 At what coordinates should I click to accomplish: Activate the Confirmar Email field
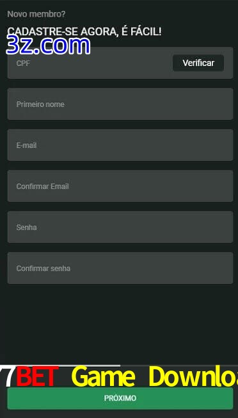(120, 186)
